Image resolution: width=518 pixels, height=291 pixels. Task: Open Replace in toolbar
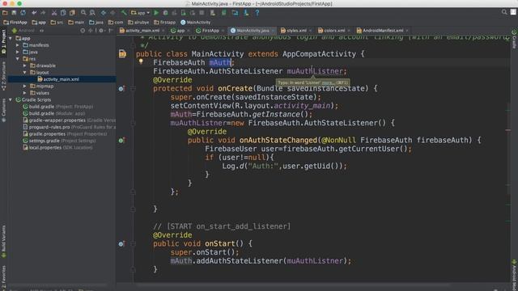click(x=92, y=13)
